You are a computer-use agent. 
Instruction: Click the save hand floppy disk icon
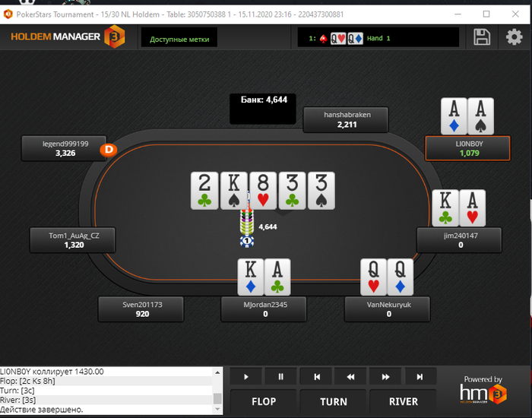click(x=482, y=37)
